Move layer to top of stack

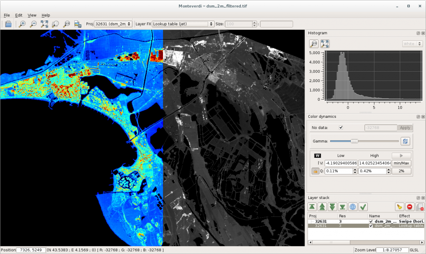(x=312, y=207)
